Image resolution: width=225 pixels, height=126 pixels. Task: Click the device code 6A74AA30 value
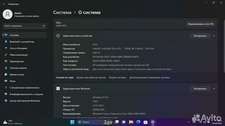point(116,57)
